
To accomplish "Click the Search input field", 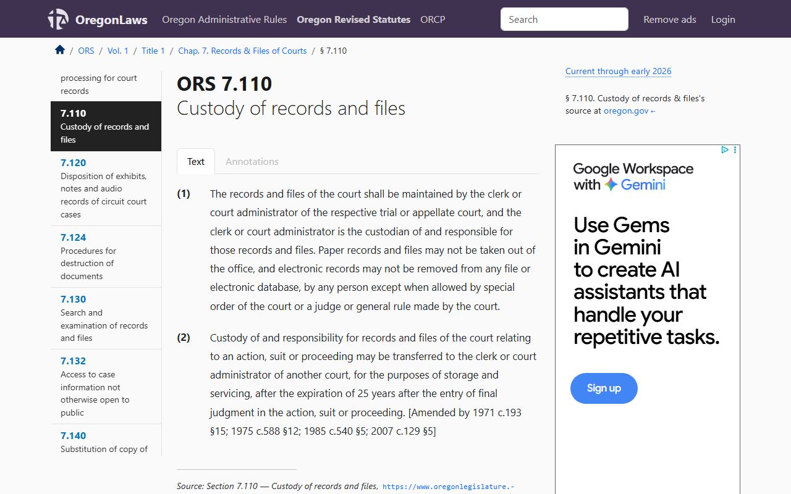I will 564,19.
